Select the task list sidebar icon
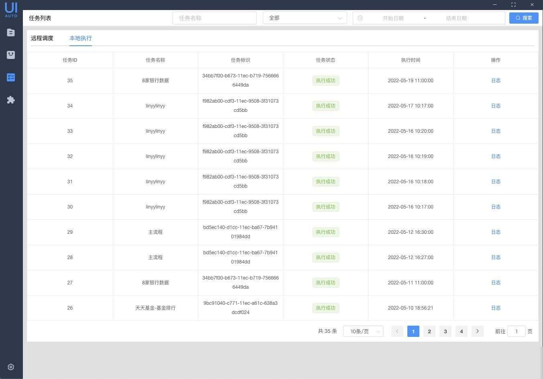Image resolution: width=543 pixels, height=379 pixels. coord(11,77)
